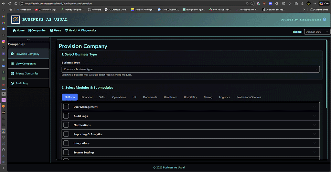331x172 pixels.
Task: Open Health & Diagnostics nav link
Action: [x=80, y=30]
